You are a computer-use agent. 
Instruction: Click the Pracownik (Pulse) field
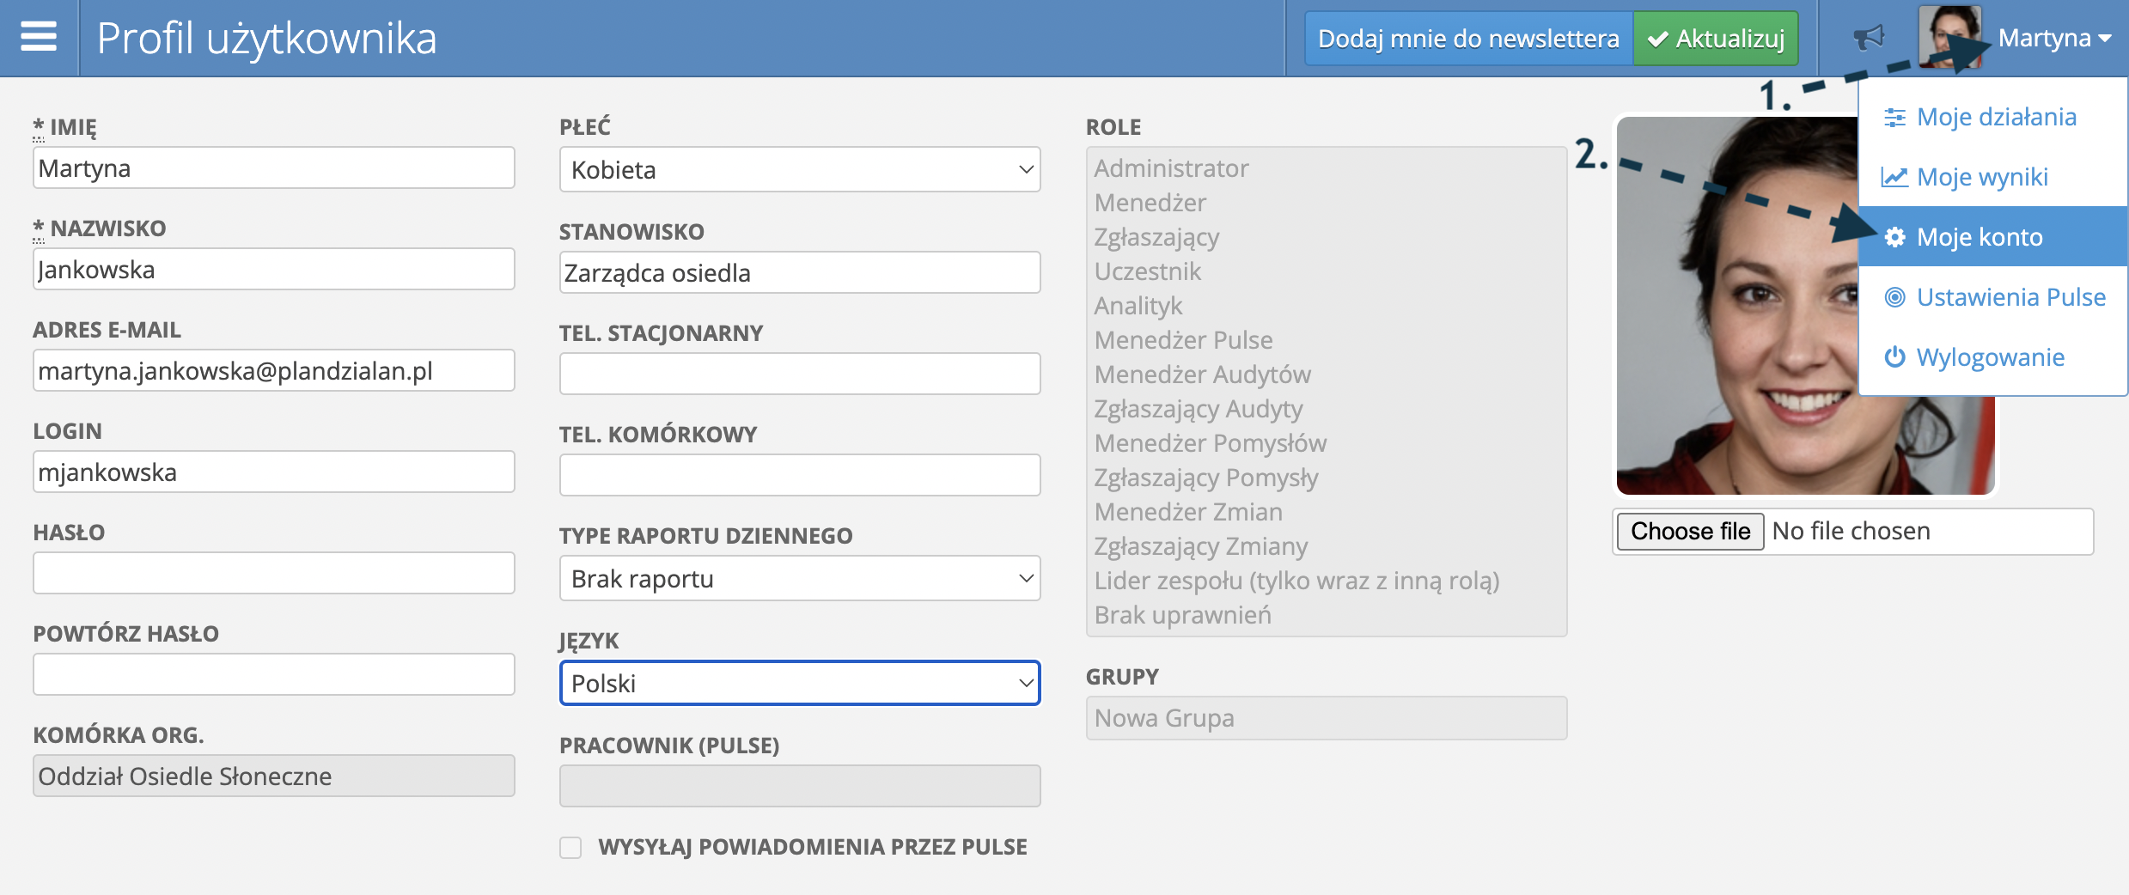tap(800, 786)
